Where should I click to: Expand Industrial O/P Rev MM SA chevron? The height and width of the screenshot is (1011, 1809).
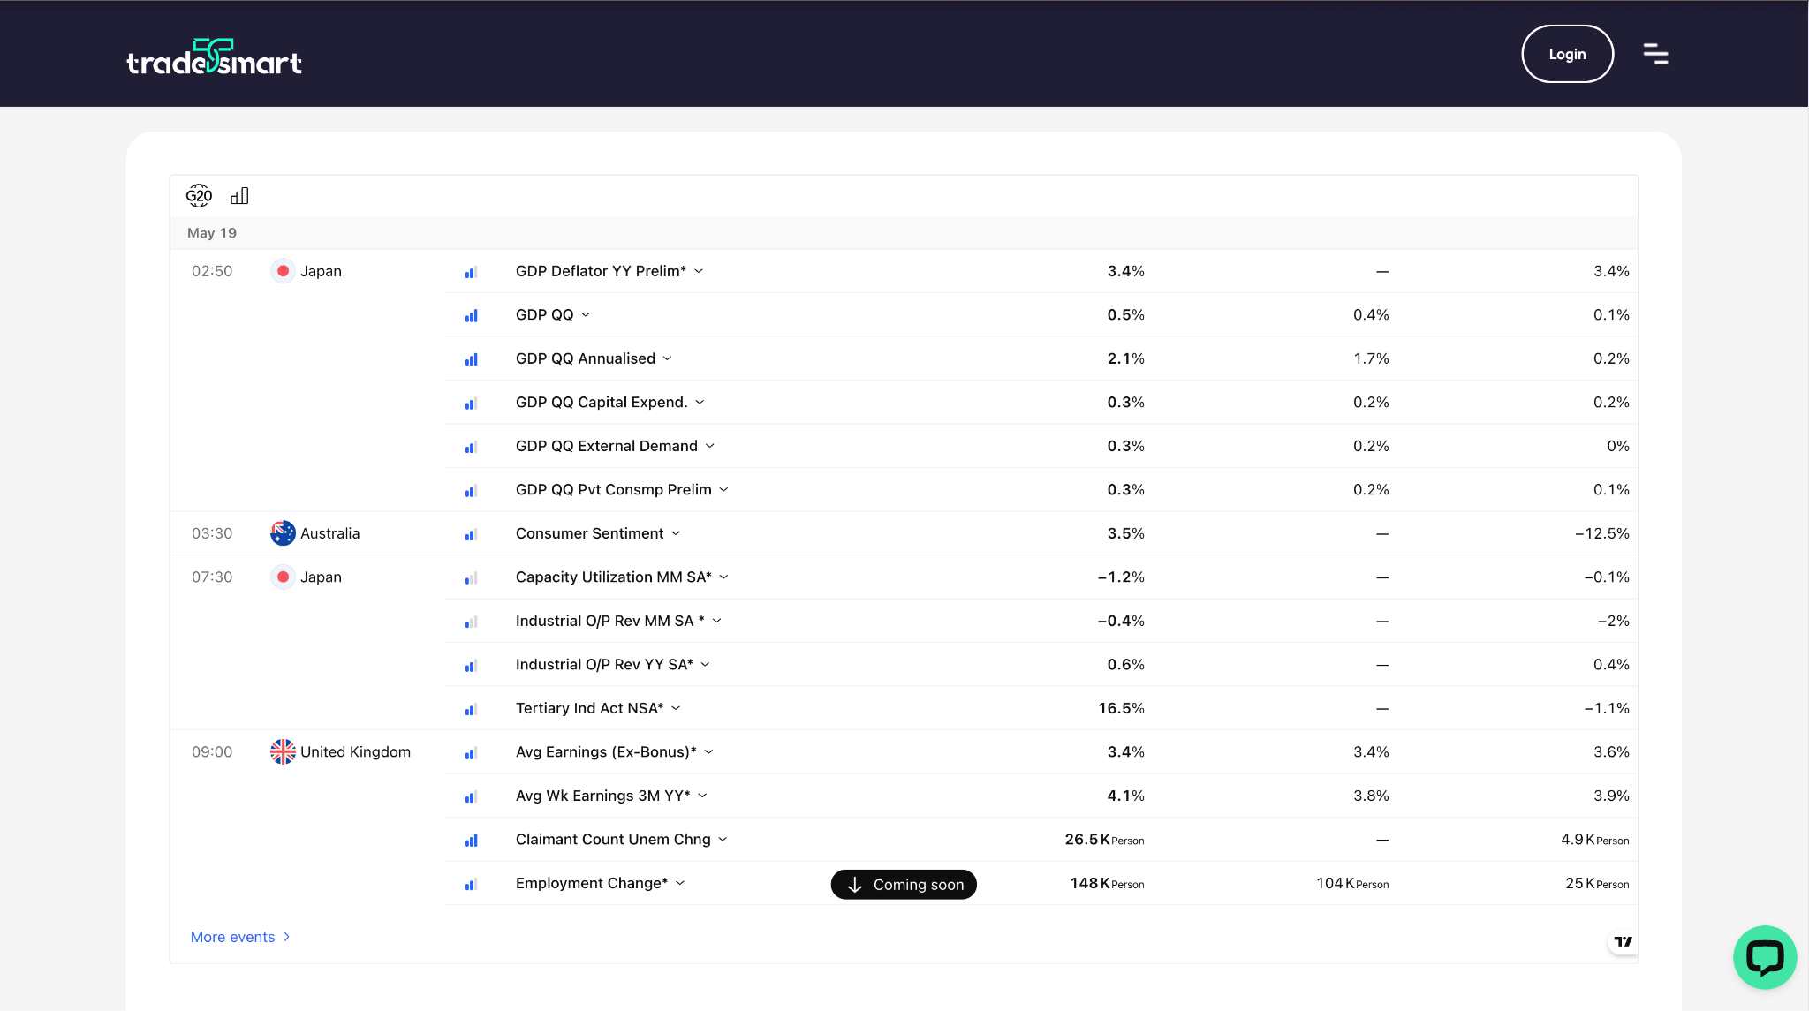(x=717, y=621)
